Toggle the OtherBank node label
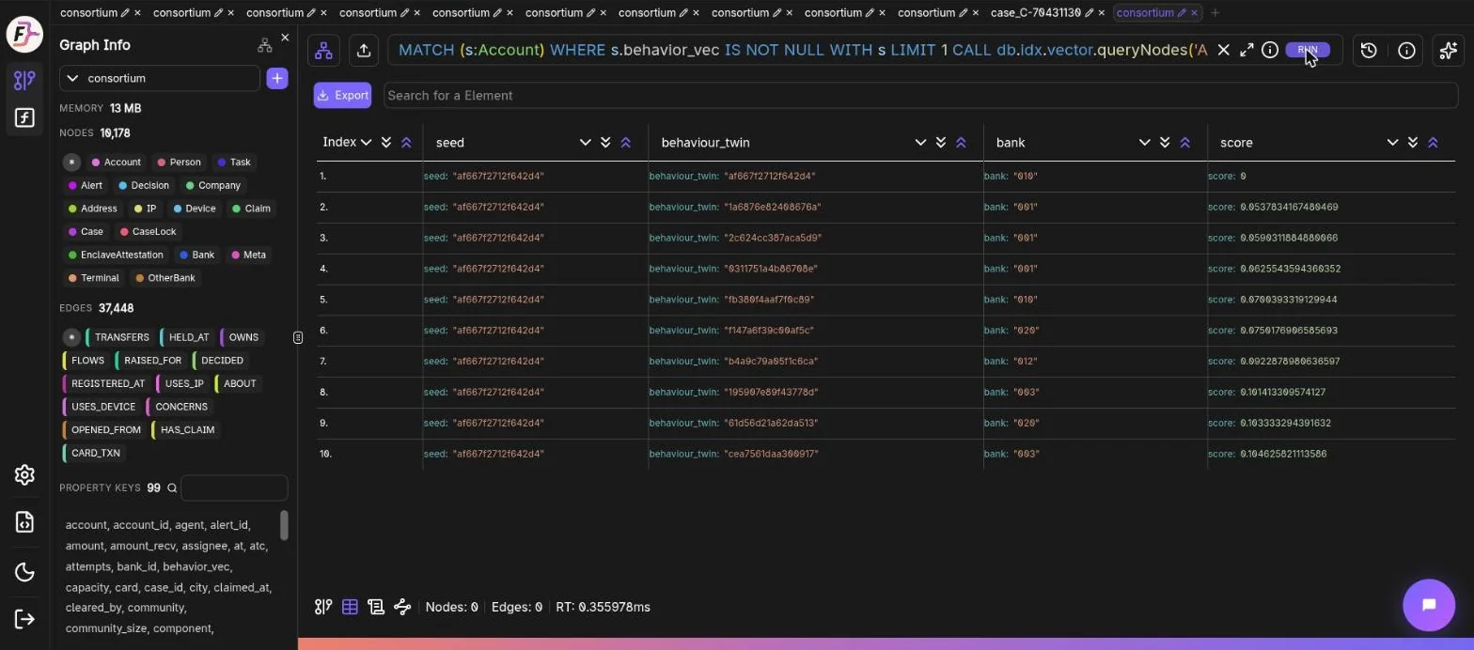The image size is (1474, 650). pos(165,278)
